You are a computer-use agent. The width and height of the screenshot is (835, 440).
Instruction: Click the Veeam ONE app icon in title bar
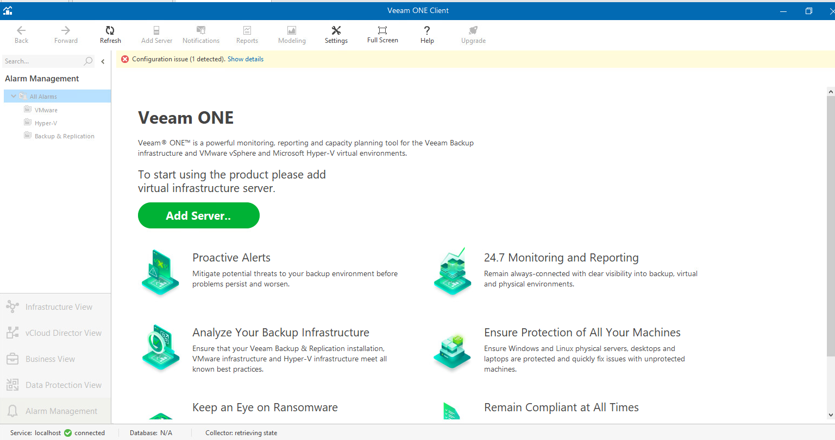pyautogui.click(x=8, y=10)
